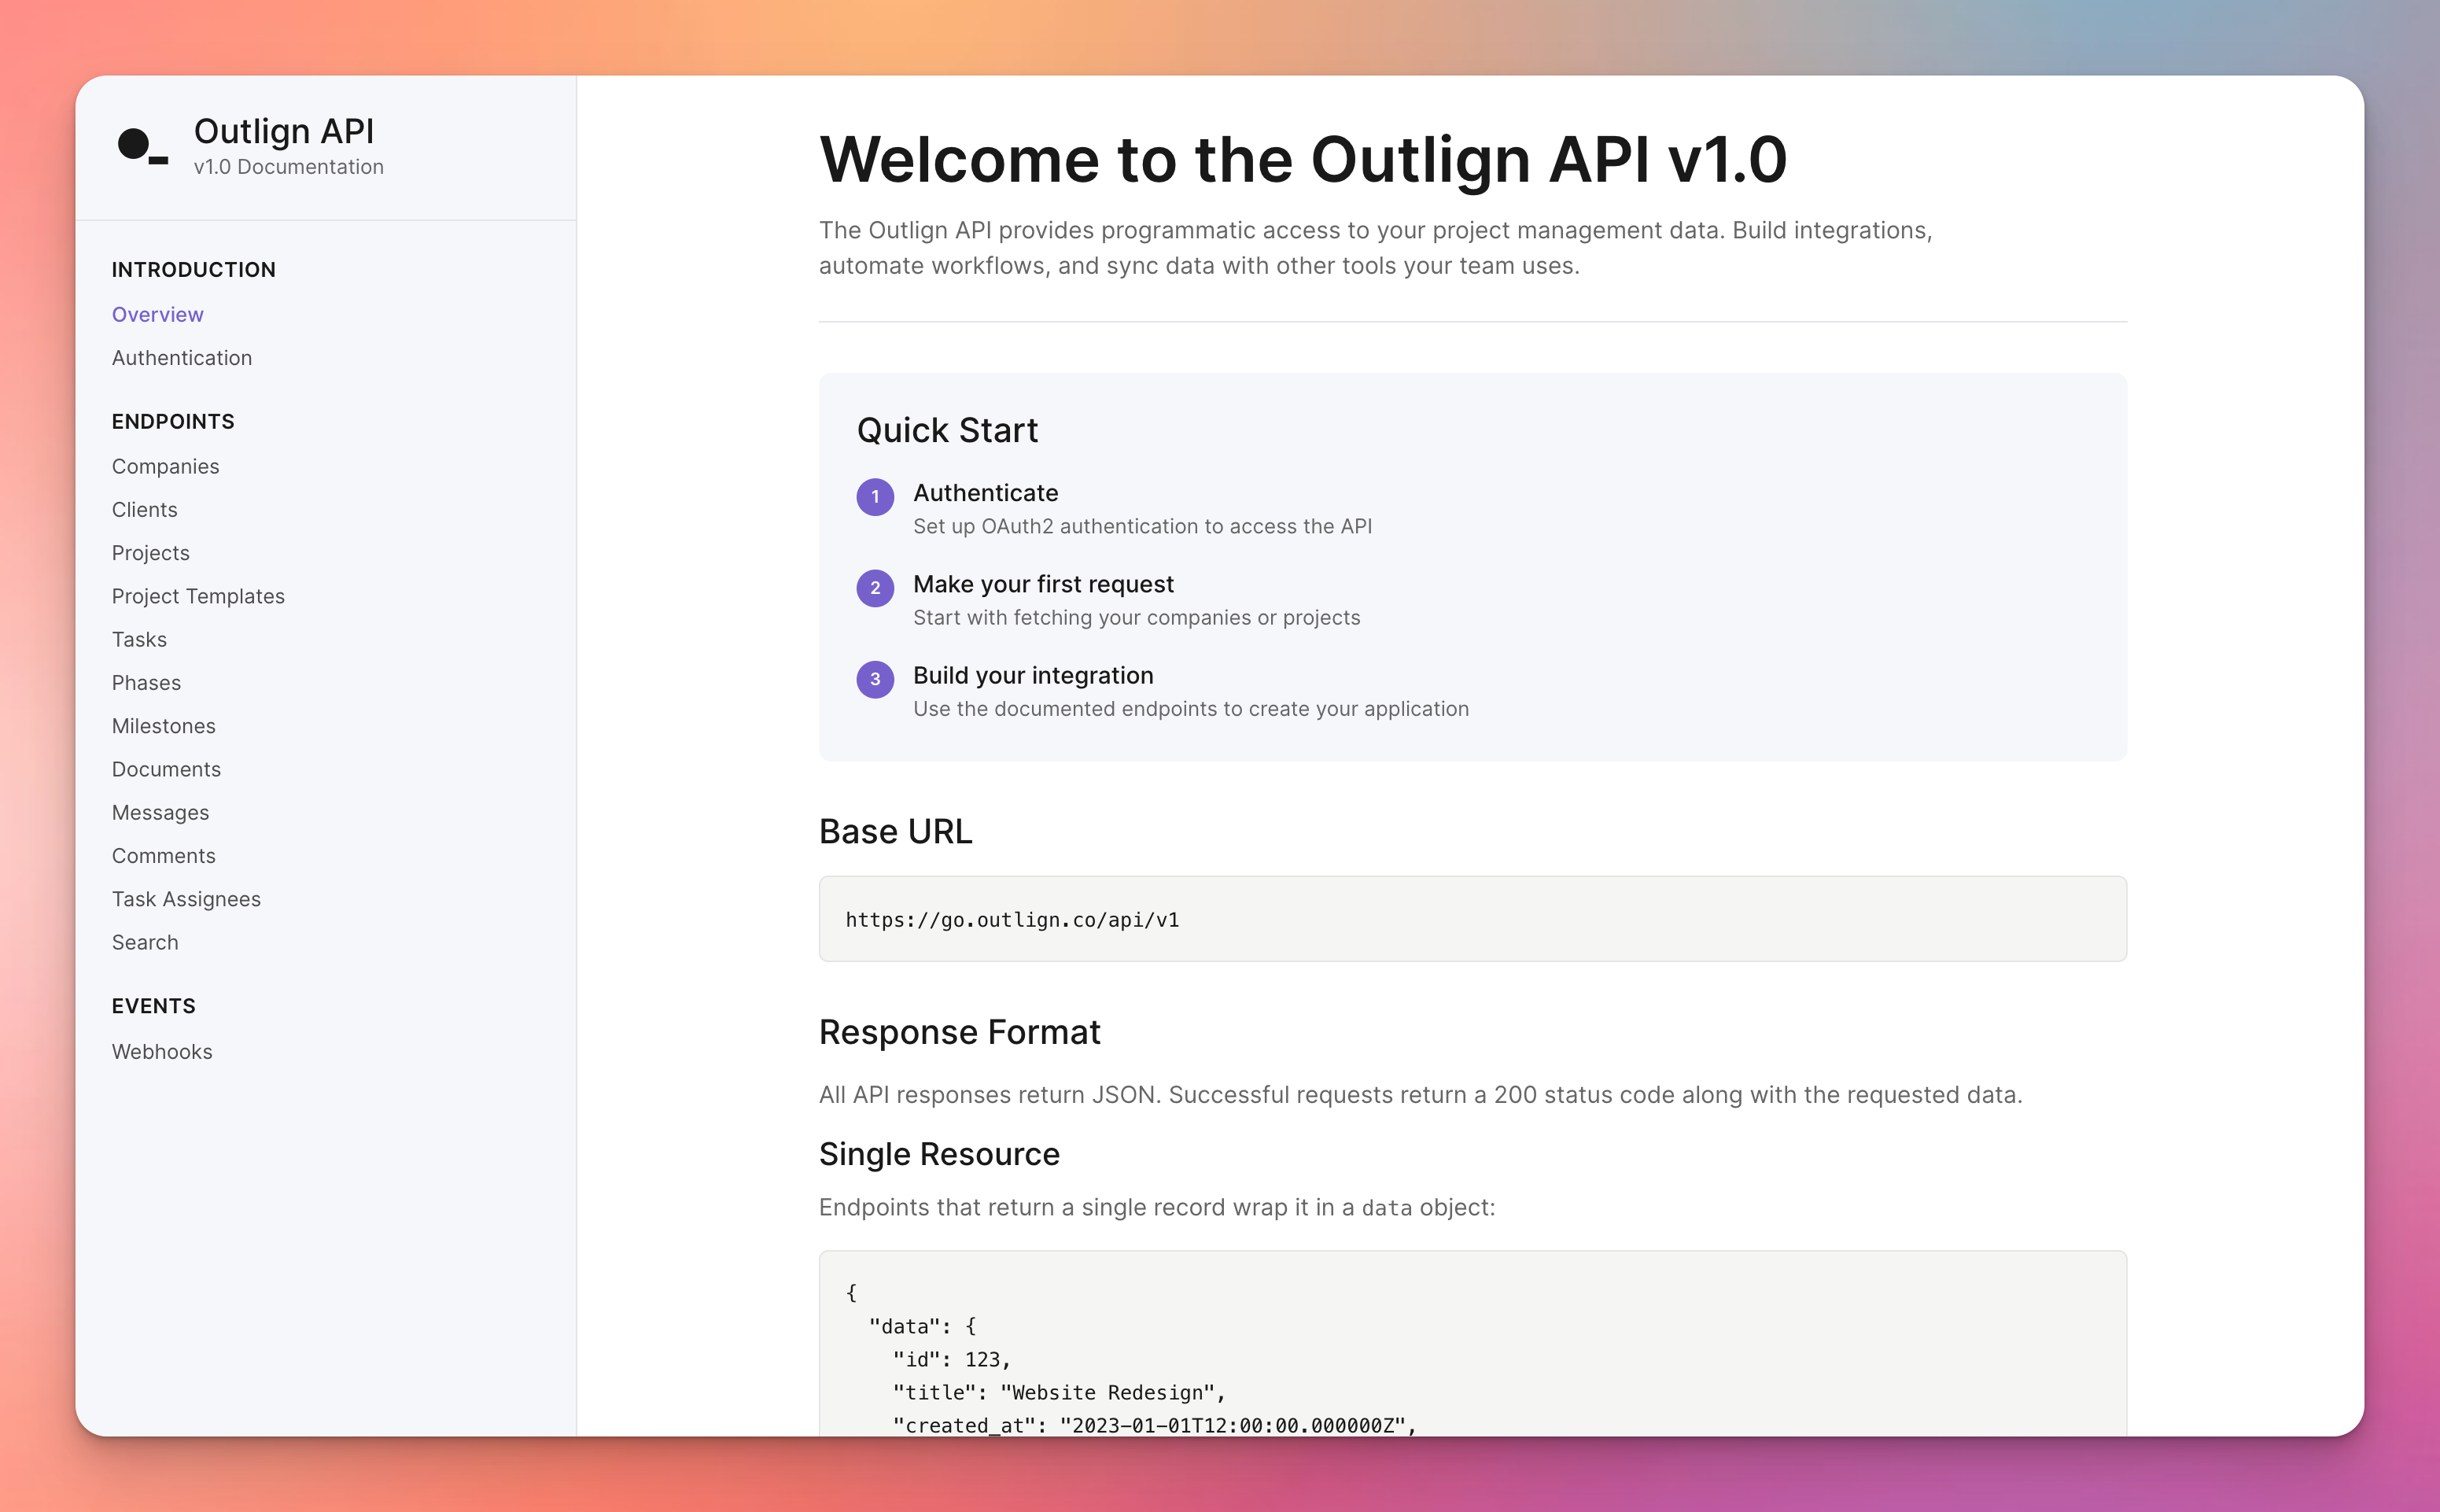
Task: Click the v1.0 Documentation subtitle
Action: coord(289,167)
